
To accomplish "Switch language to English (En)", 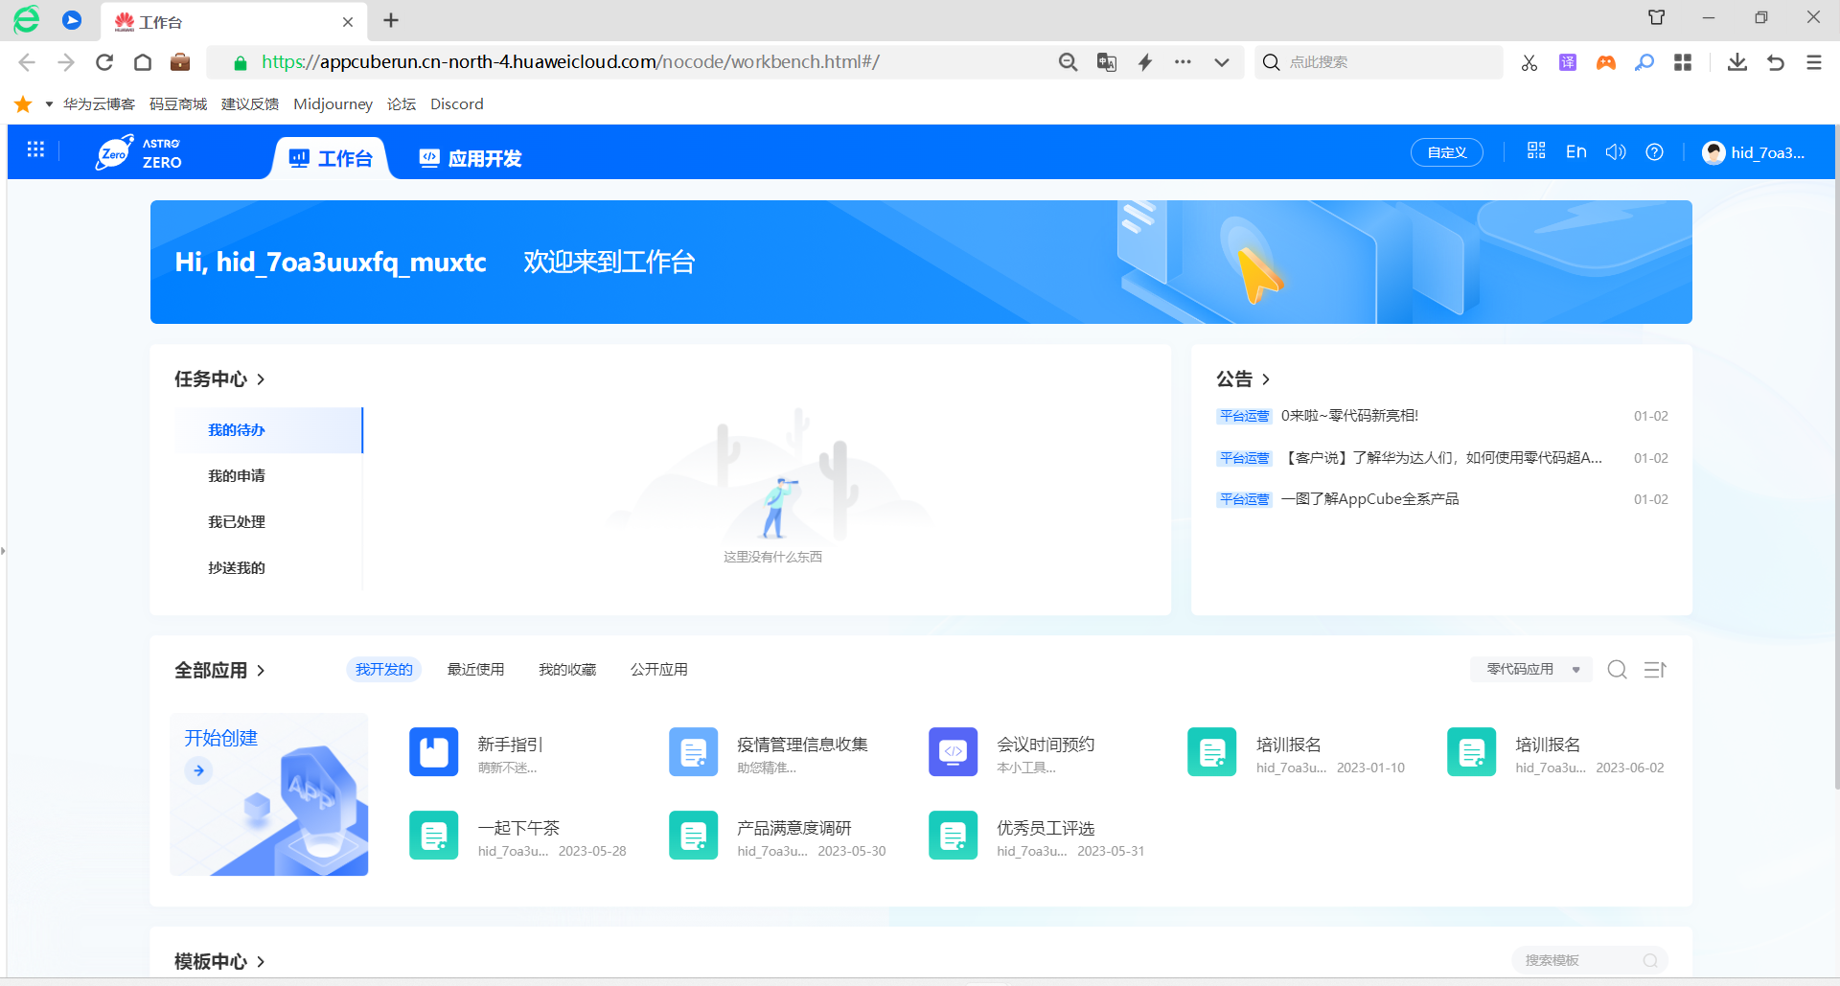I will pos(1576,151).
